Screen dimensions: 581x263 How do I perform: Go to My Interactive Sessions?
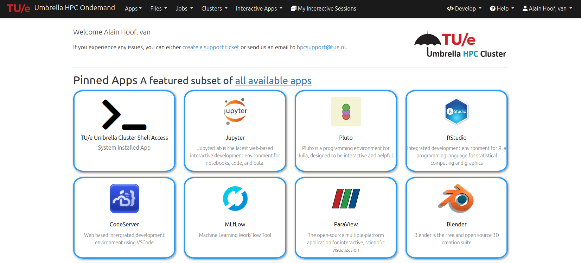pos(323,8)
